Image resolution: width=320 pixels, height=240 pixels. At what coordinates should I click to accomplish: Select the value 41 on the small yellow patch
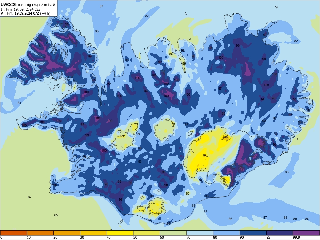coord(226,181)
